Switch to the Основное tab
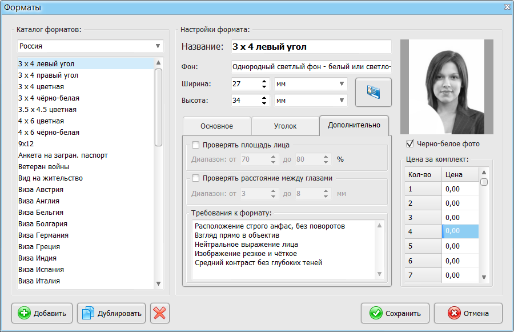Image resolution: width=514 pixels, height=332 pixels. (x=216, y=126)
